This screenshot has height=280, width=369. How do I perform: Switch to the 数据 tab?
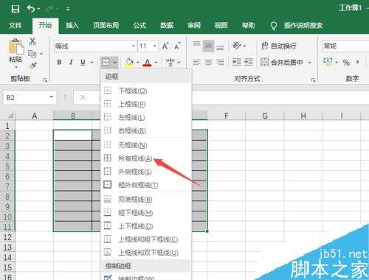(167, 25)
